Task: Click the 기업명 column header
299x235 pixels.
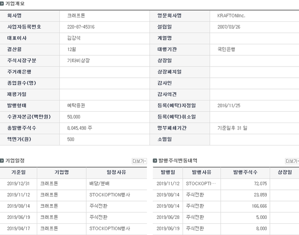Action: (x=61, y=172)
